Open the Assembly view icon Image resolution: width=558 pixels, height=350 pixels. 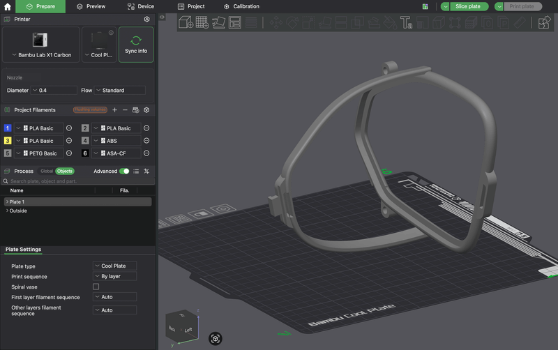click(543, 23)
